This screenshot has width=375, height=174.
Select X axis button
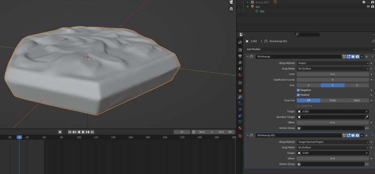308,85
